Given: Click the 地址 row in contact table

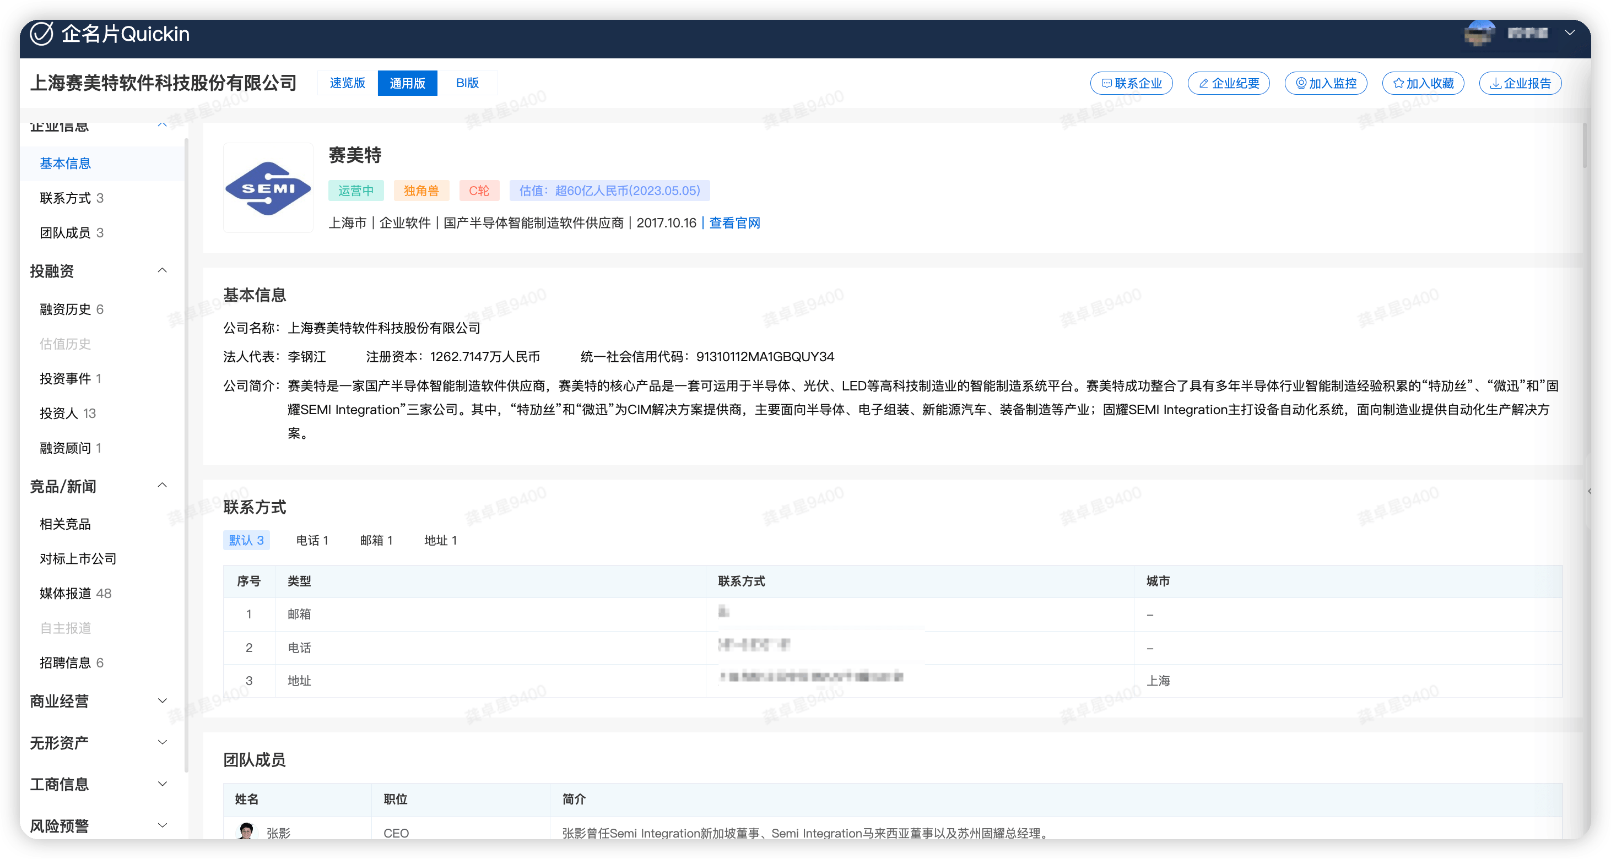Looking at the screenshot, I should tap(893, 681).
